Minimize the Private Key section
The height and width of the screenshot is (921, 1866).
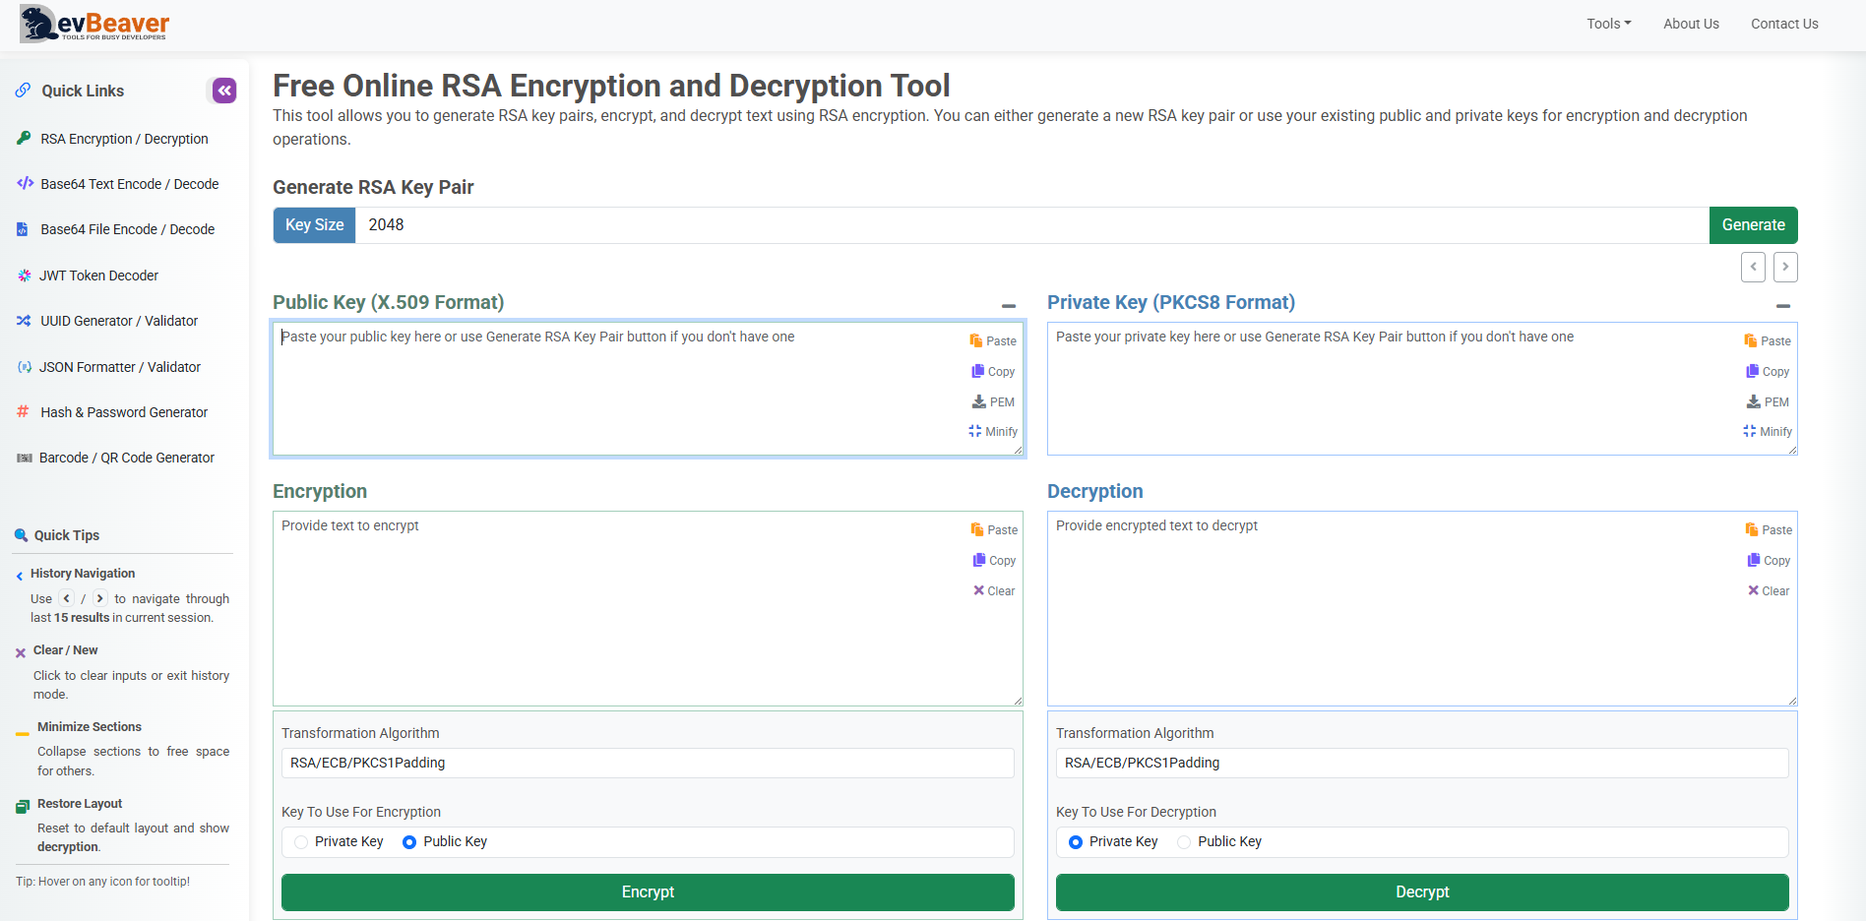point(1783,306)
